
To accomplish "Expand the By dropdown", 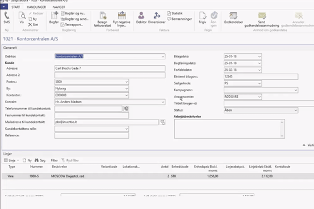I will coord(127,88).
